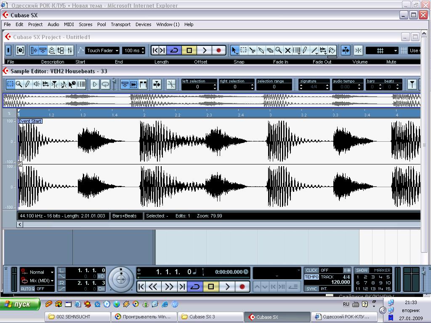Toggle the CLICK metronome button
This screenshot has height=323, width=431.
click(x=312, y=270)
